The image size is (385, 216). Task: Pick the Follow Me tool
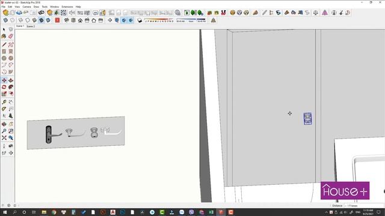coord(11,87)
